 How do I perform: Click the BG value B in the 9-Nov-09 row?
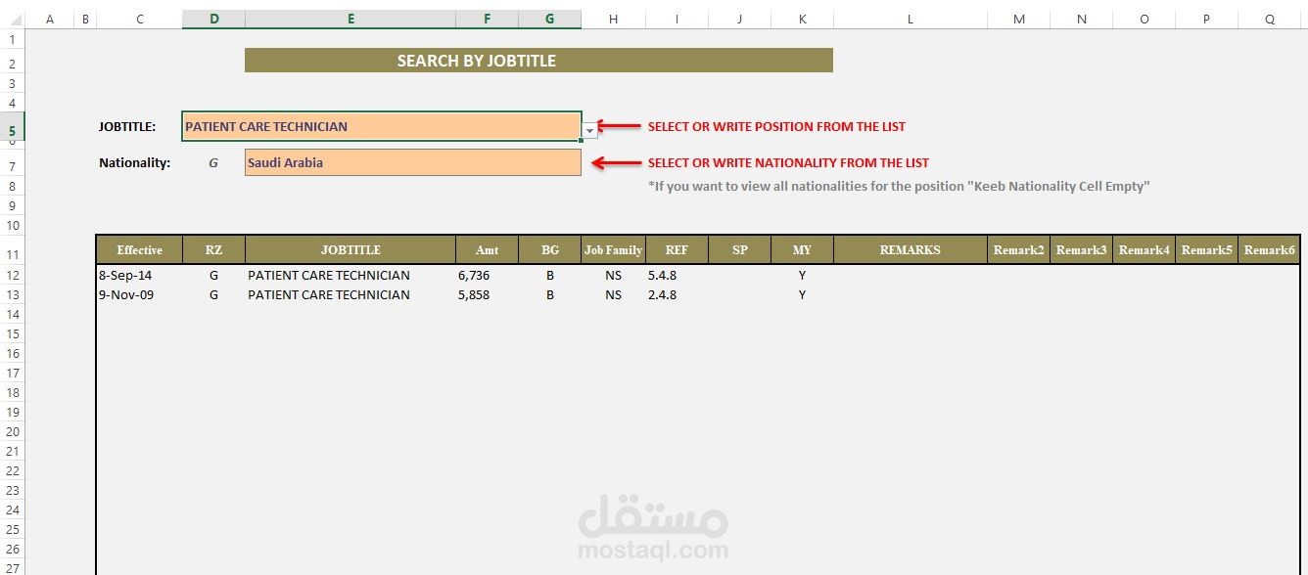(550, 295)
